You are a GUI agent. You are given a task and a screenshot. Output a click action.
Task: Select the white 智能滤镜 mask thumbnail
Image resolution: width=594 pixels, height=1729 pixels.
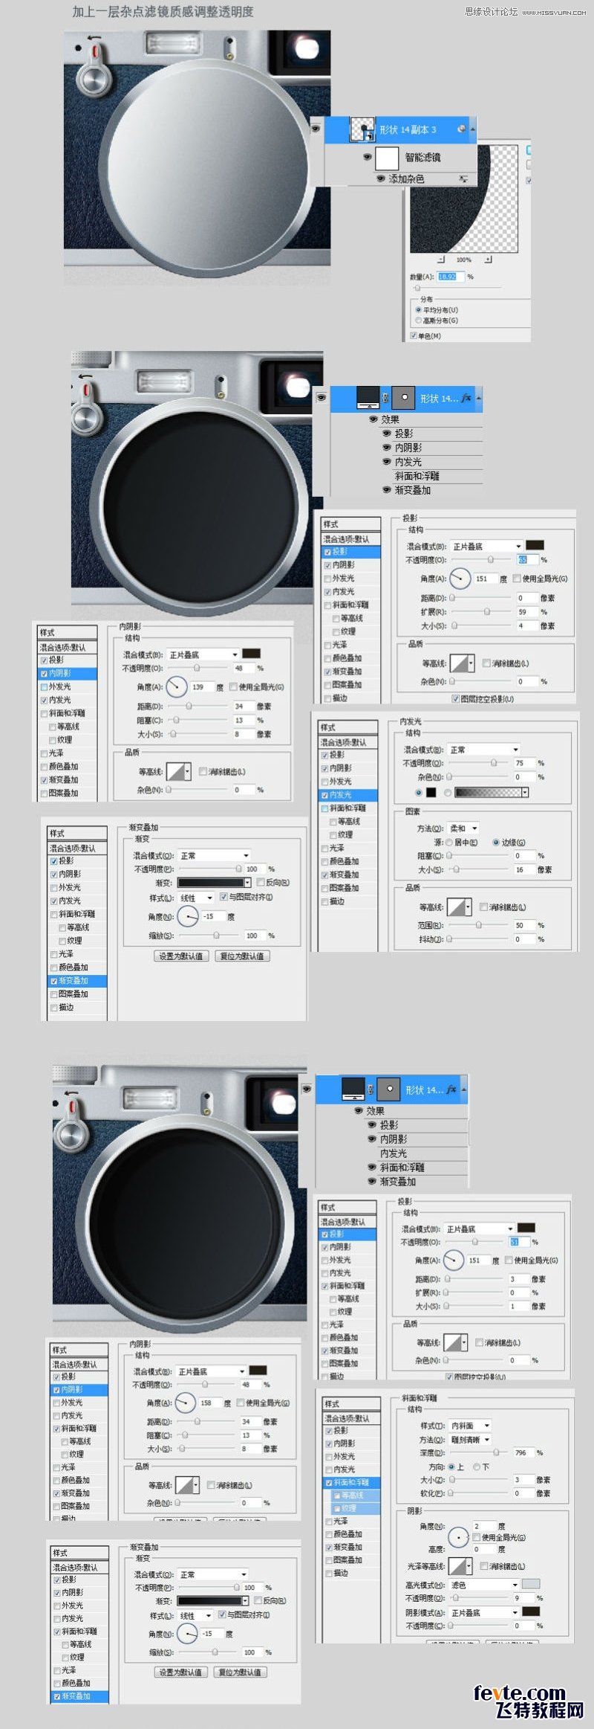pos(387,158)
